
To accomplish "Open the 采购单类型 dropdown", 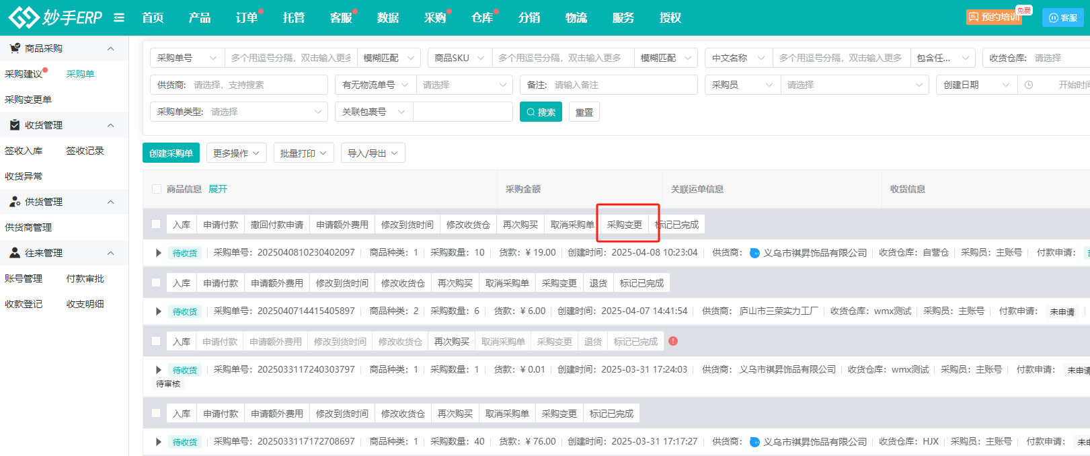I will click(239, 112).
